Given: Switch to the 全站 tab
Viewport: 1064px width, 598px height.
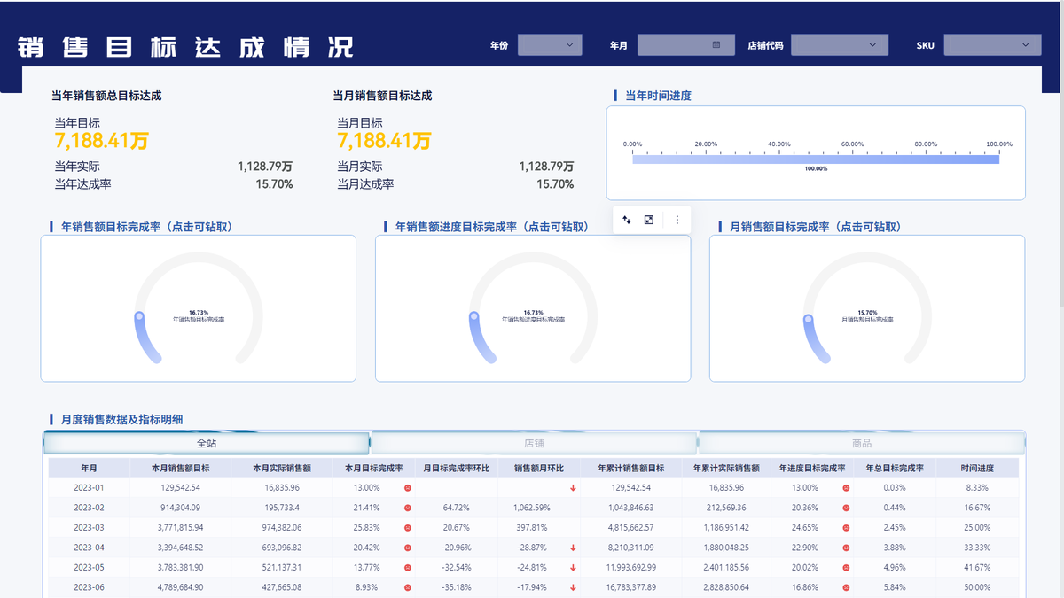Looking at the screenshot, I should pyautogui.click(x=206, y=443).
